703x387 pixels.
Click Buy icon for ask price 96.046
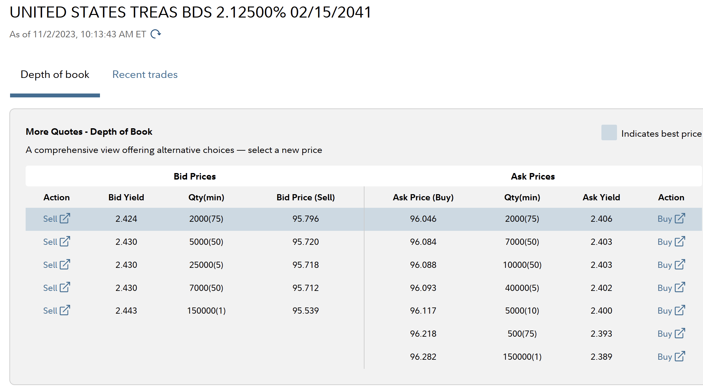click(679, 218)
